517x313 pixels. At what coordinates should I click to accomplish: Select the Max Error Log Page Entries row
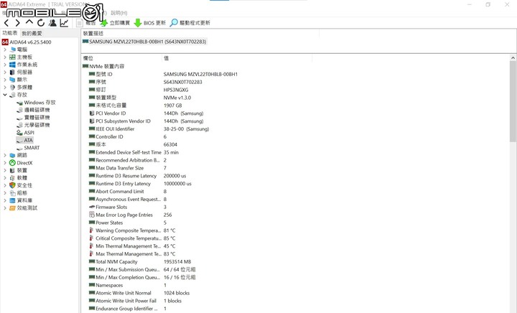click(130, 215)
